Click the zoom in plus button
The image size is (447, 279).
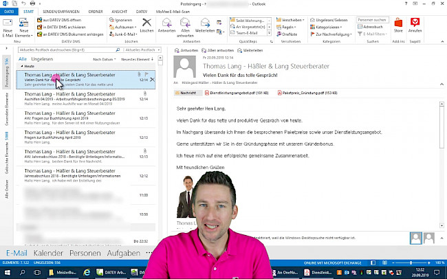point(428,263)
